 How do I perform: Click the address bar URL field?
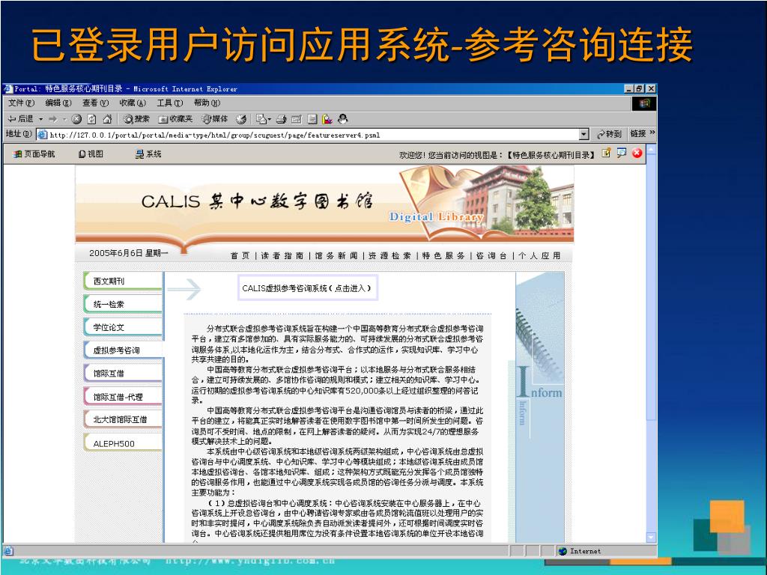click(x=313, y=135)
